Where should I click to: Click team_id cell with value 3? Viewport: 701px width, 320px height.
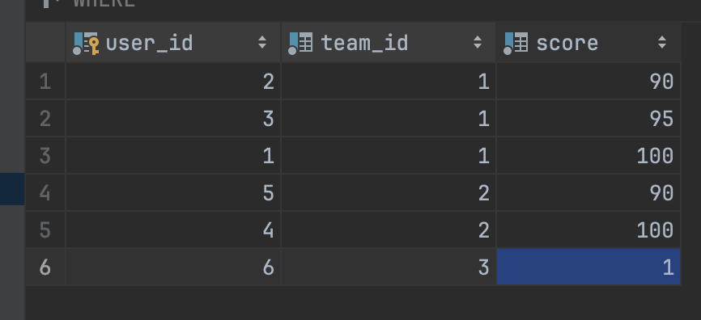pyautogui.click(x=389, y=267)
